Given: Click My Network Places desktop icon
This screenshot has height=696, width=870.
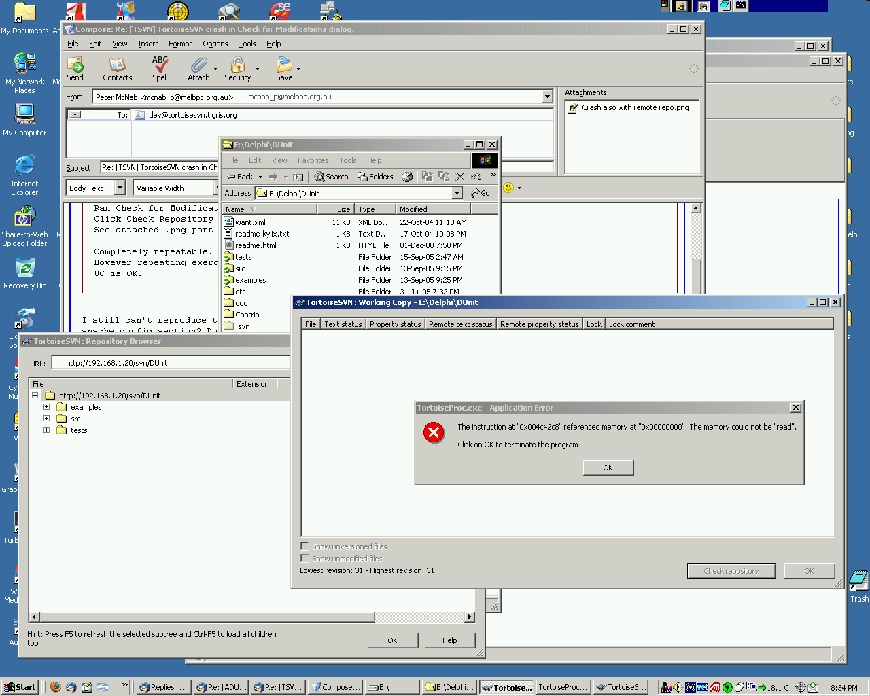Looking at the screenshot, I should pyautogui.click(x=25, y=73).
